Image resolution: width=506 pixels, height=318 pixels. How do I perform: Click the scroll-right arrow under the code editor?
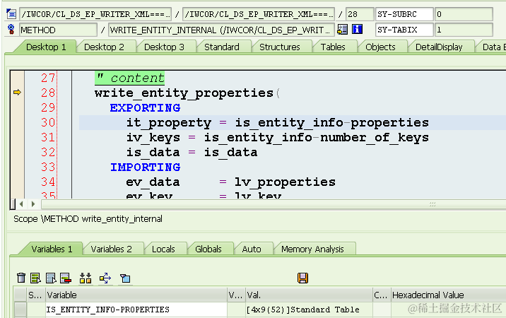pyautogui.click(x=33, y=204)
